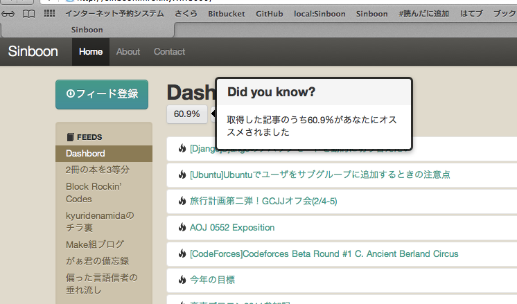This screenshot has height=304, width=517.
Task: Open the bookmarks book icon
Action: pos(28,14)
